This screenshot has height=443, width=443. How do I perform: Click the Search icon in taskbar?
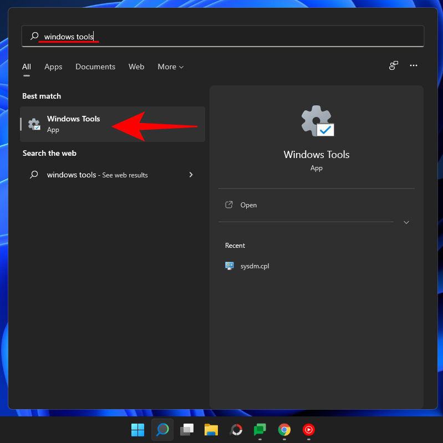[x=162, y=430]
